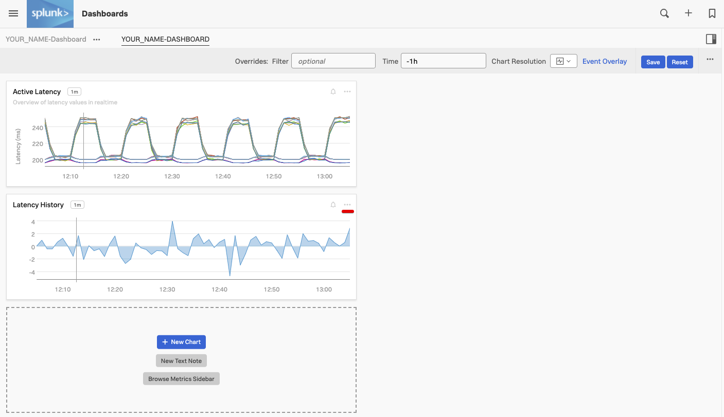
Task: Click the 240 value on latency axis
Action: [x=38, y=128]
